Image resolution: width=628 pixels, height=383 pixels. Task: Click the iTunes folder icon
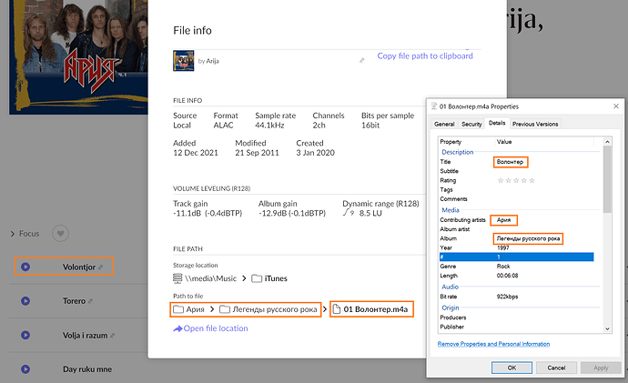[x=257, y=278]
